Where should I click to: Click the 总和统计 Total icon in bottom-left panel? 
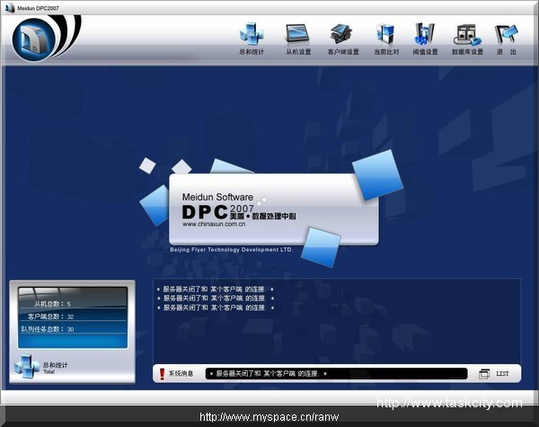tap(25, 366)
